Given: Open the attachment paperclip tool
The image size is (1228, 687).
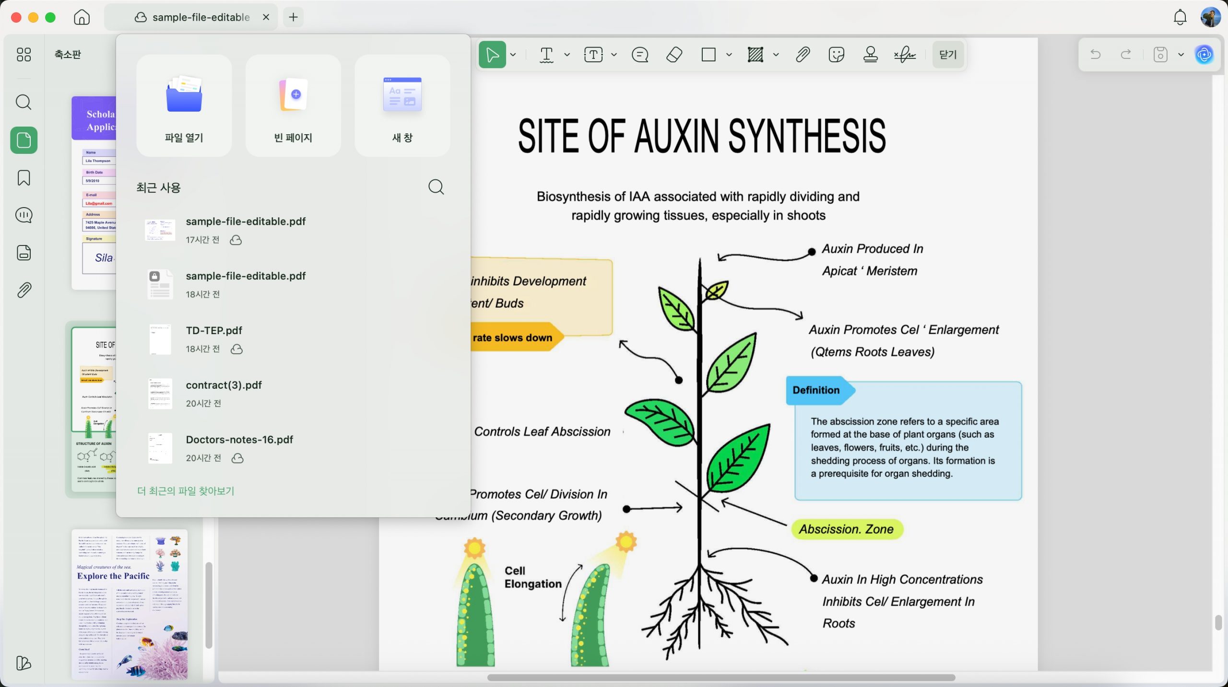Looking at the screenshot, I should point(803,55).
